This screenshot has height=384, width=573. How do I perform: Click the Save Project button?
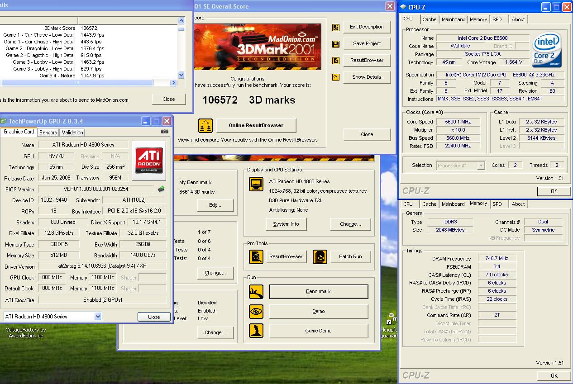(367, 44)
